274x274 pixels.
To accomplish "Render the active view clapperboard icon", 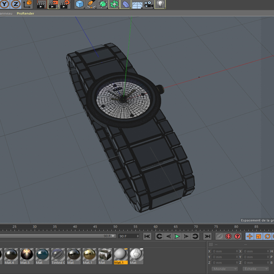I will click(x=41, y=4).
